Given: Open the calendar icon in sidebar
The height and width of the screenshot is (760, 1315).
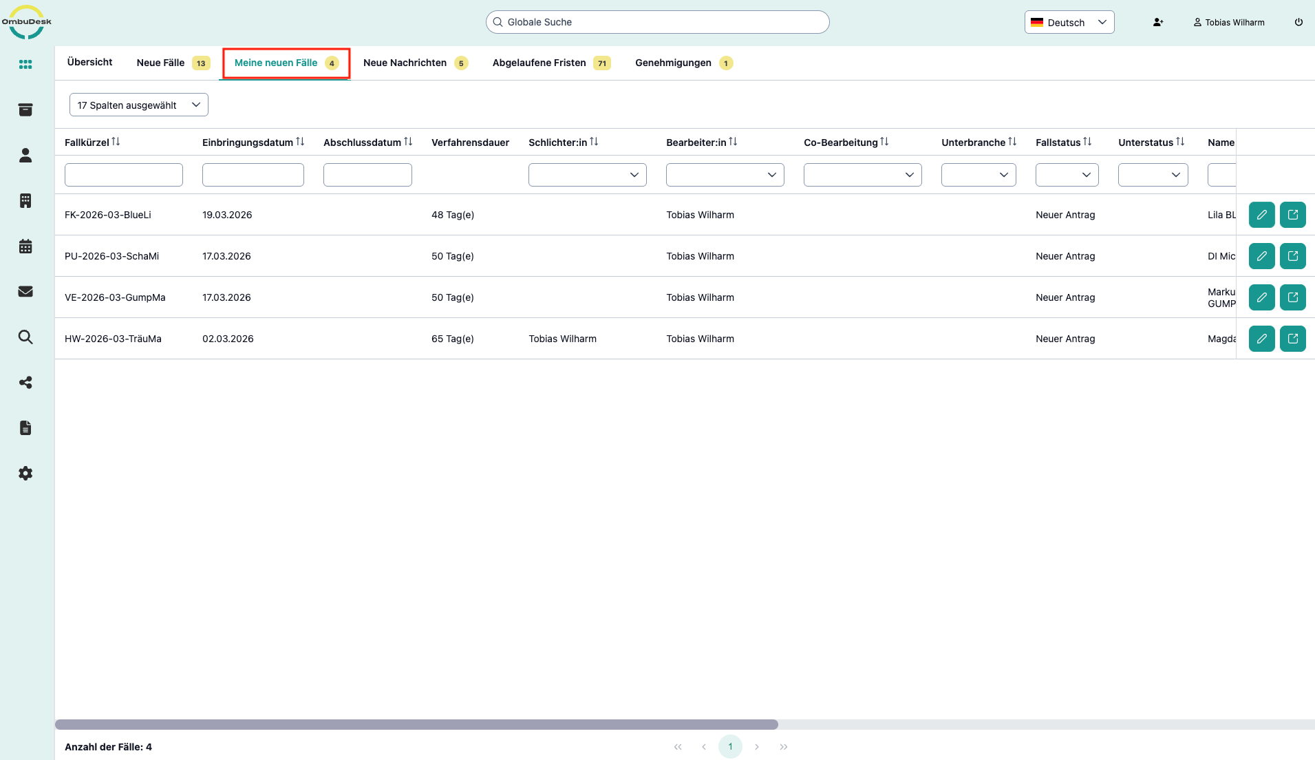Looking at the screenshot, I should pos(25,246).
